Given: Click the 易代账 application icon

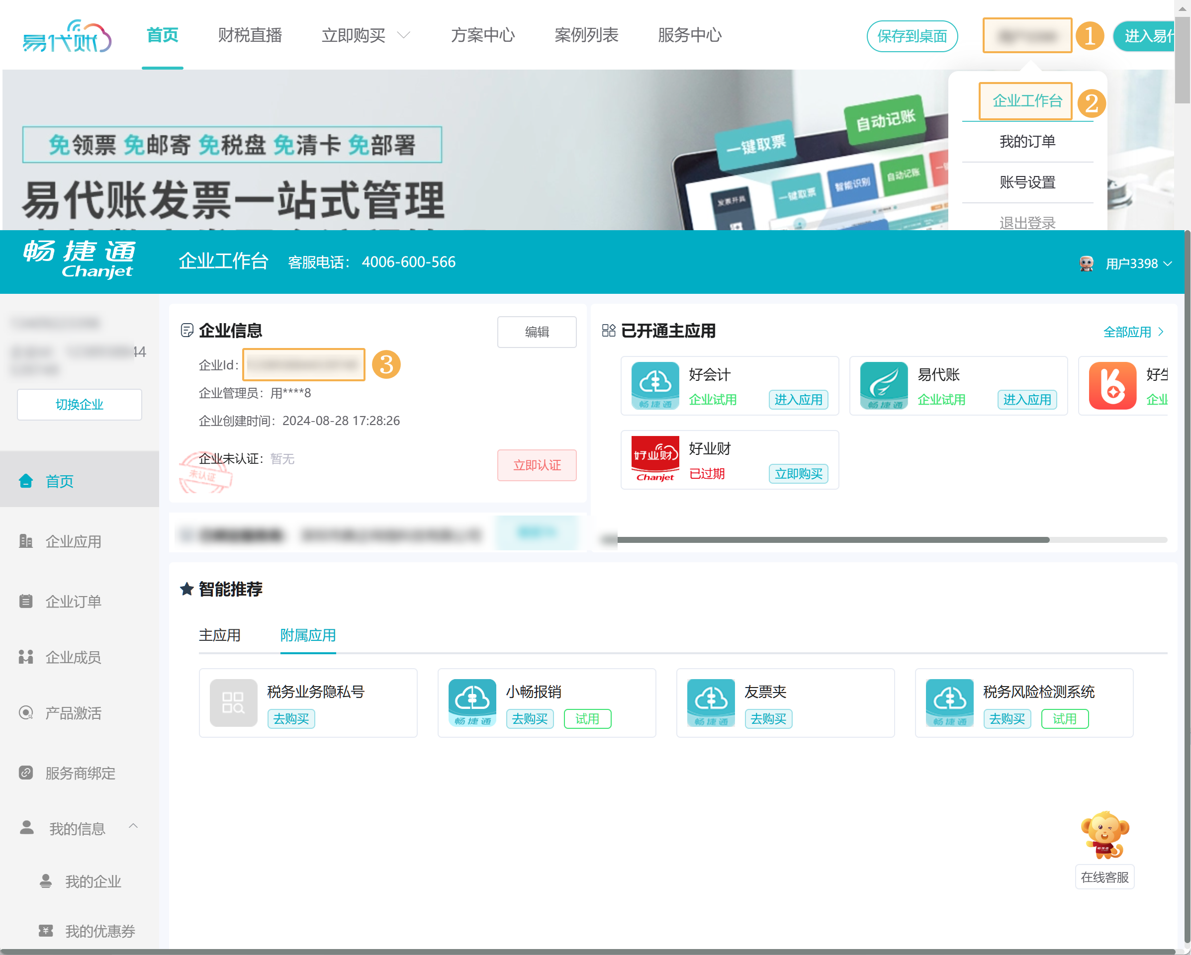Looking at the screenshot, I should 883,385.
